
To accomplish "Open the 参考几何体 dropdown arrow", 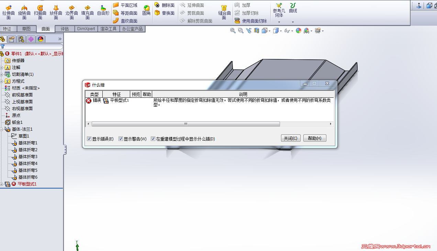I will (279, 22).
